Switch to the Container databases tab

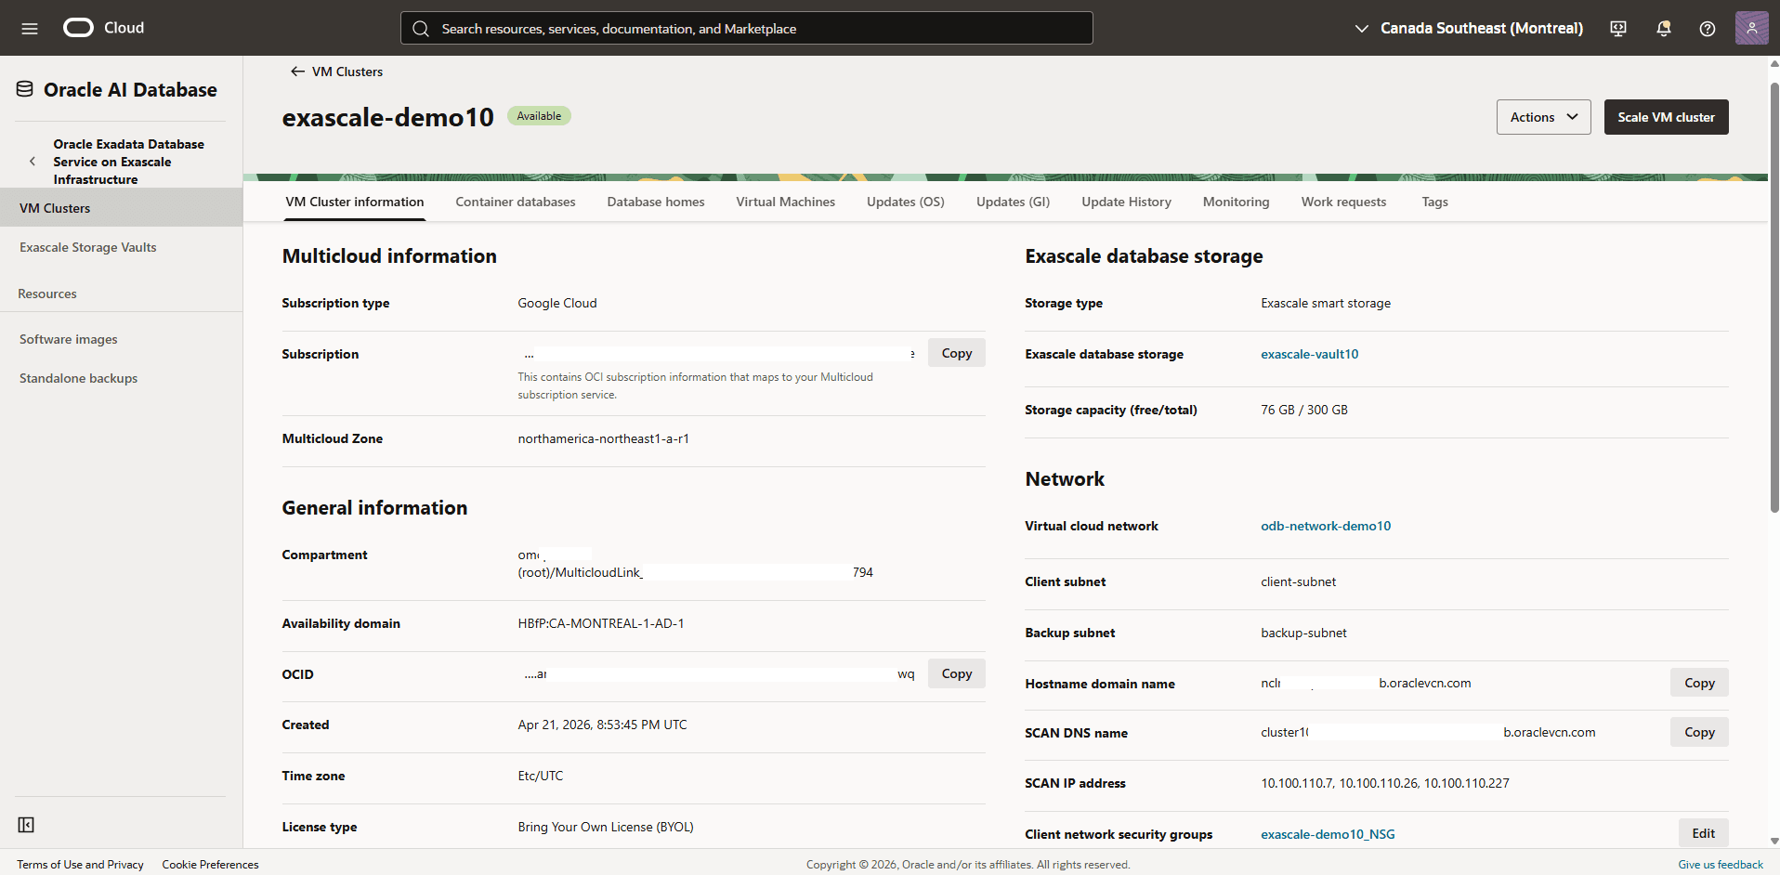click(516, 202)
